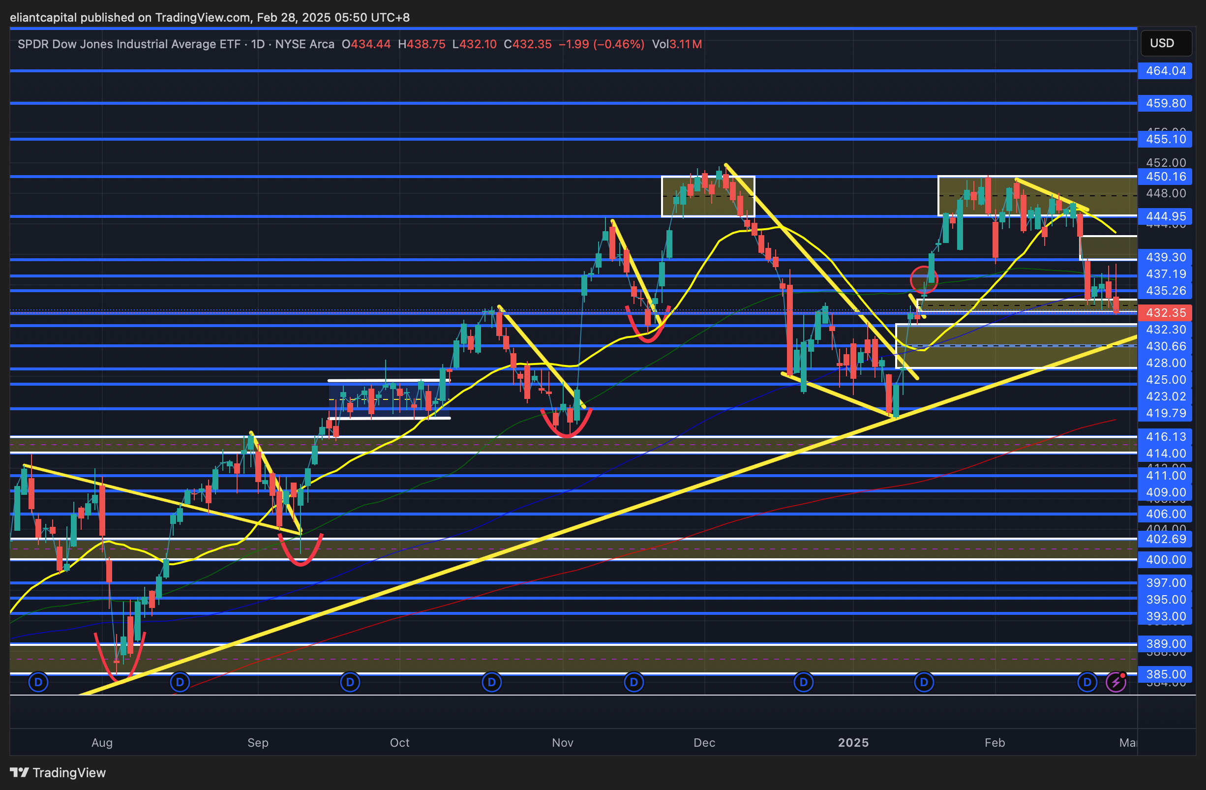The image size is (1206, 790).
Task: Click the 385.00 price level label
Action: [1165, 674]
